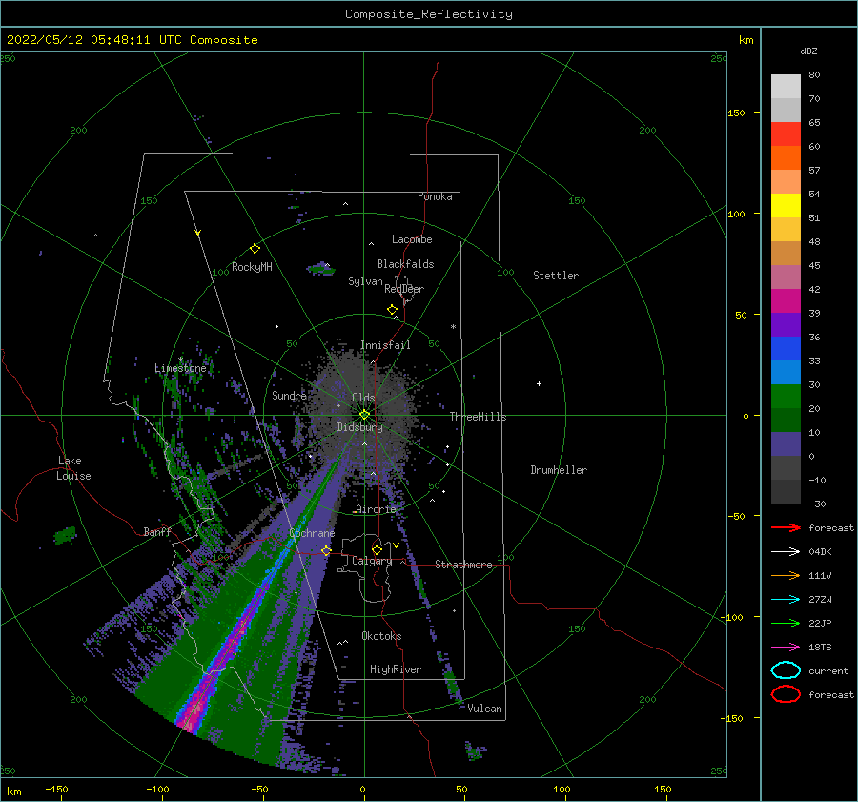Screen dimensions: 858x802
Task: Click the Banff label
Action: 157,532
